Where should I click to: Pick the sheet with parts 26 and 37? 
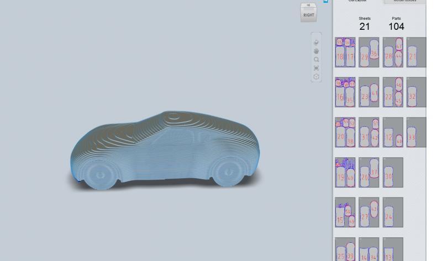pos(369,172)
